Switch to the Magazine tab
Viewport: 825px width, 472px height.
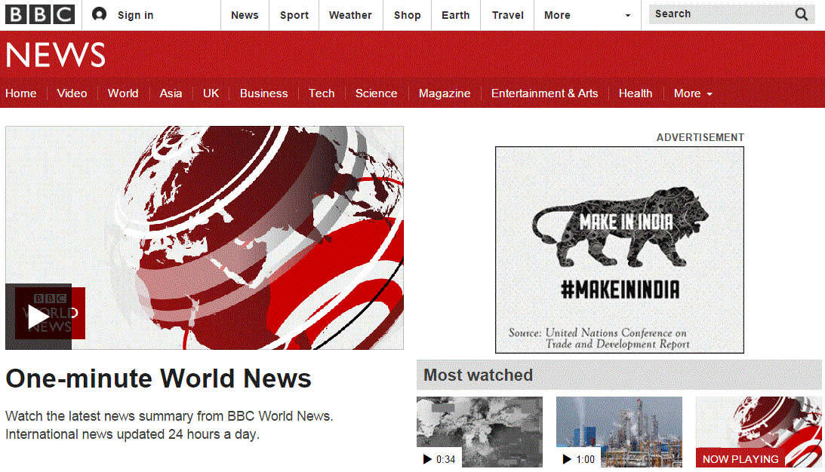(445, 93)
